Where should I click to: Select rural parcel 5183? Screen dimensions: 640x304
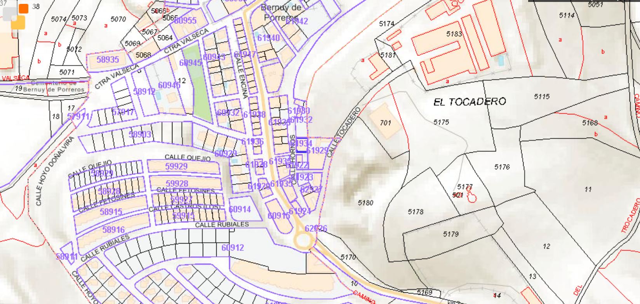point(454,34)
